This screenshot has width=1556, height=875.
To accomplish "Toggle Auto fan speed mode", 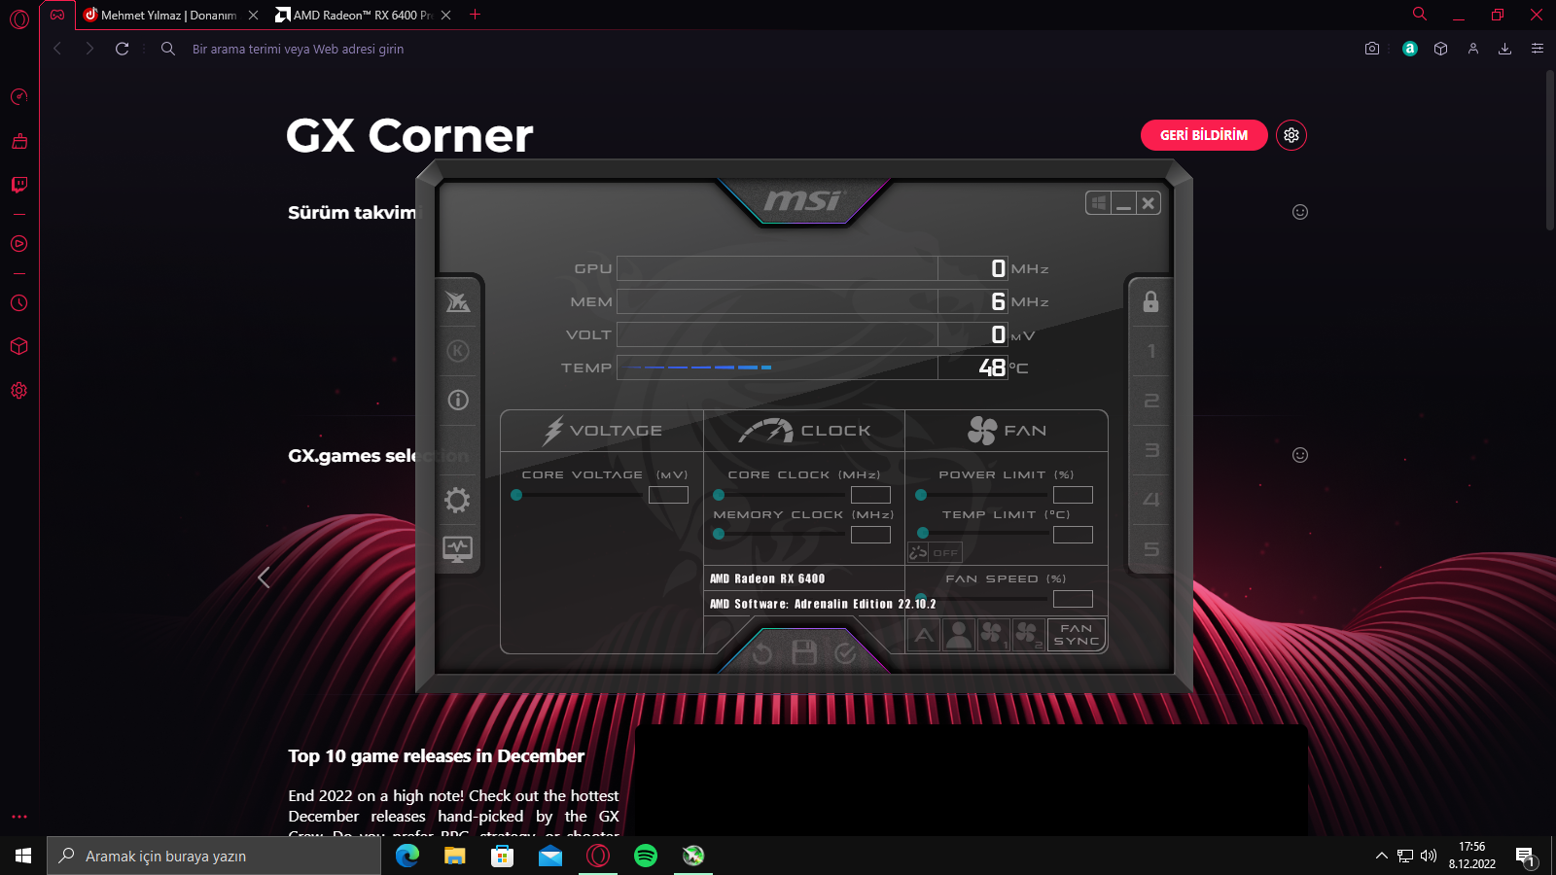I will [x=924, y=635].
